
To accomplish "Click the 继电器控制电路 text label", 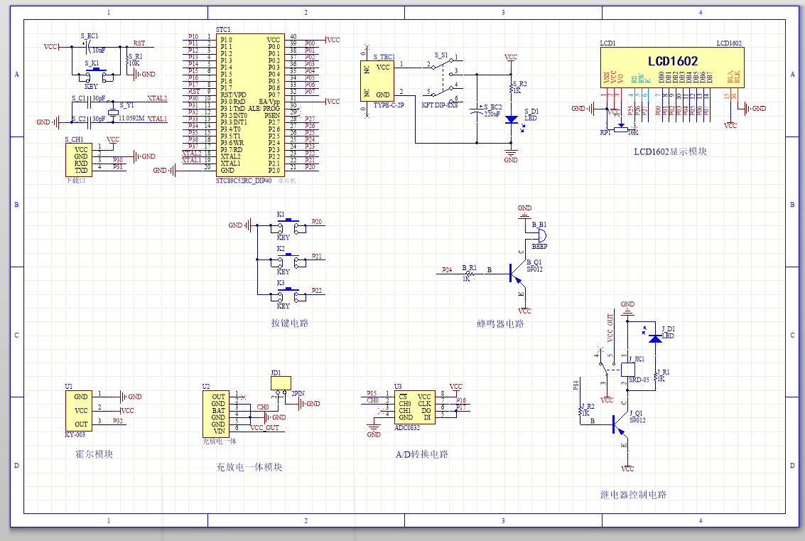I will coord(633,495).
